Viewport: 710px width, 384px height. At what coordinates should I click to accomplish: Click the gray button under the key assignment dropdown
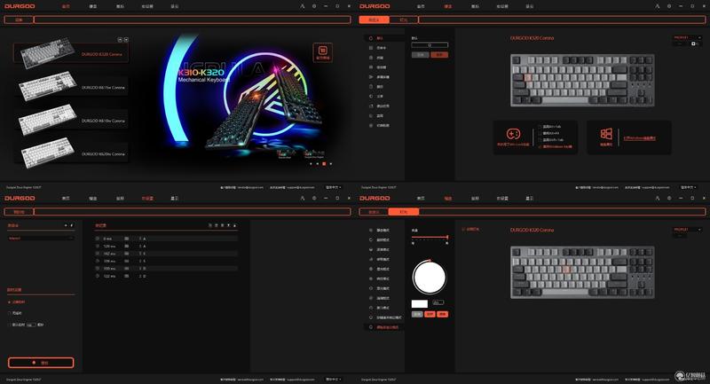pyautogui.click(x=420, y=55)
